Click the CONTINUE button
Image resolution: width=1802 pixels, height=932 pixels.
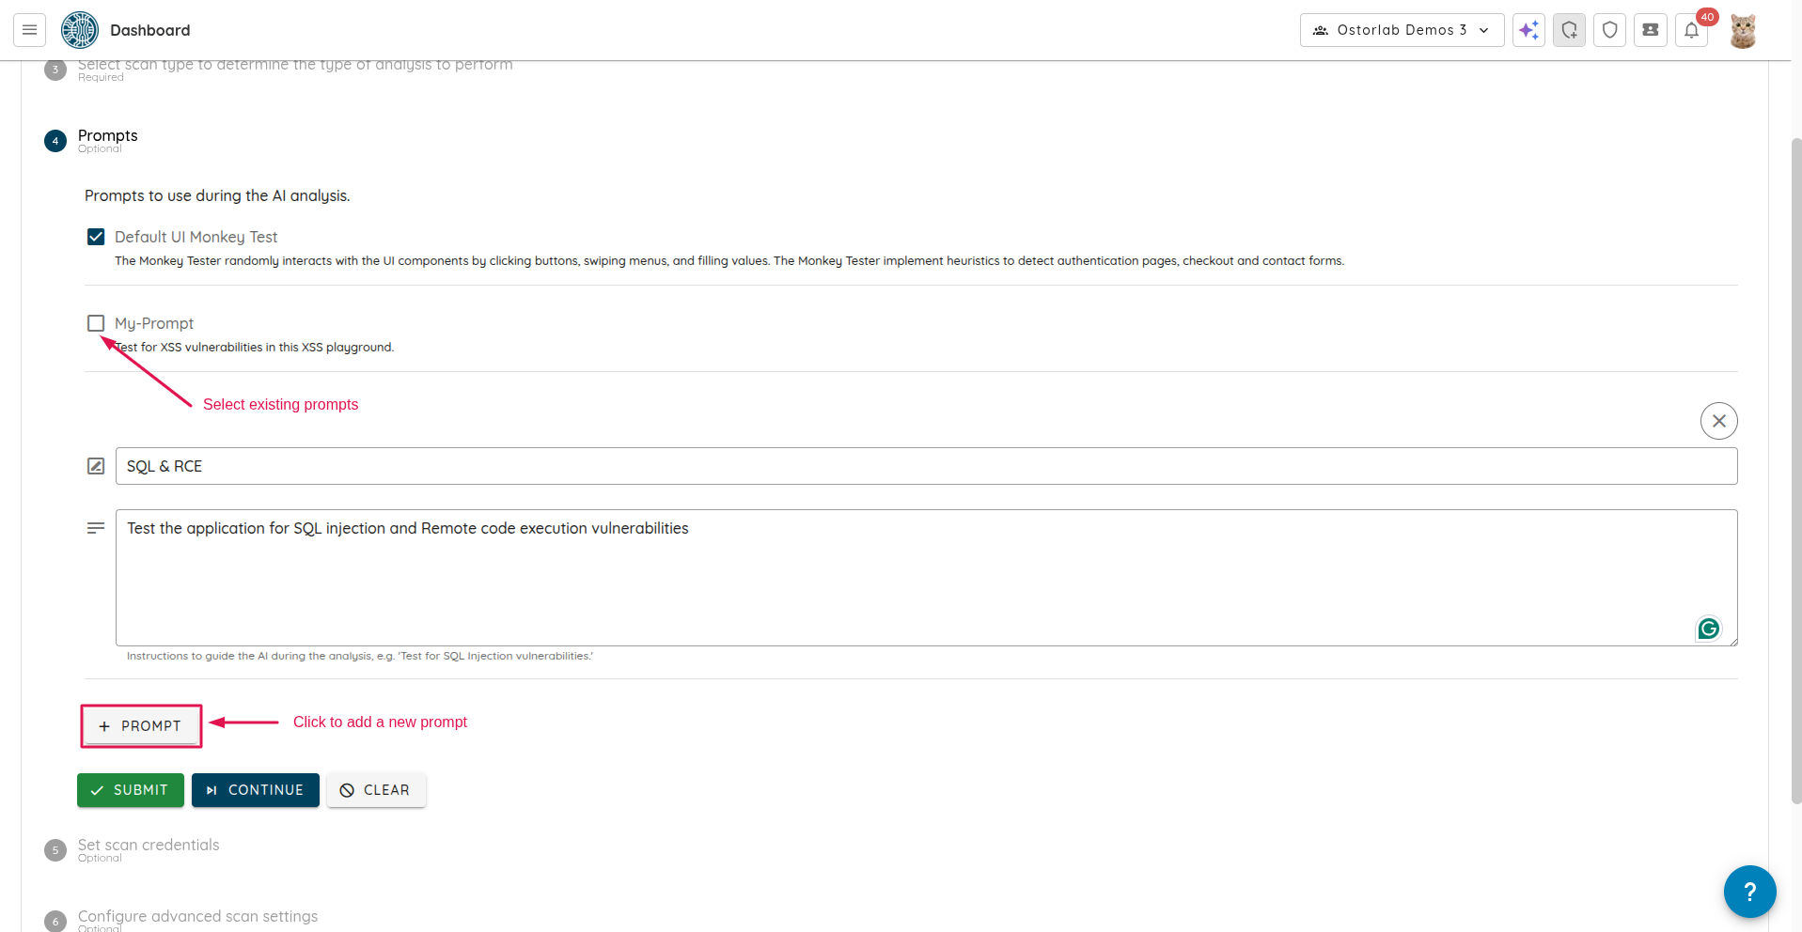coord(255,790)
